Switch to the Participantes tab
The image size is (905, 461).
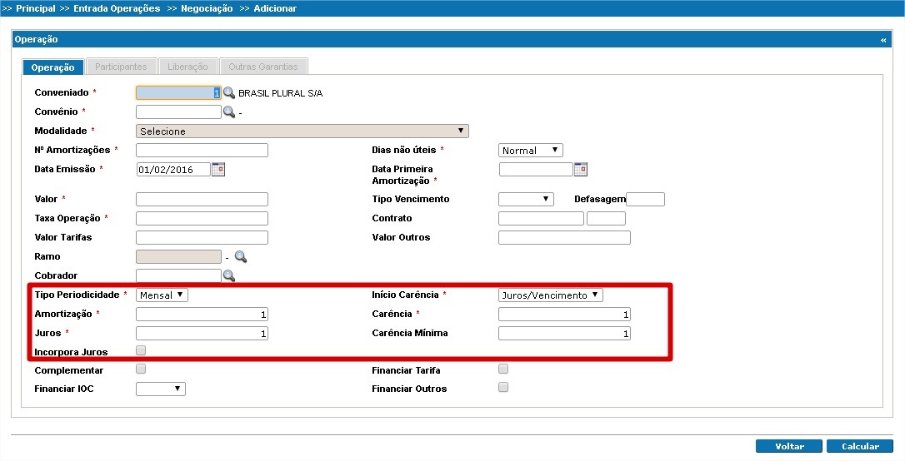pos(121,67)
